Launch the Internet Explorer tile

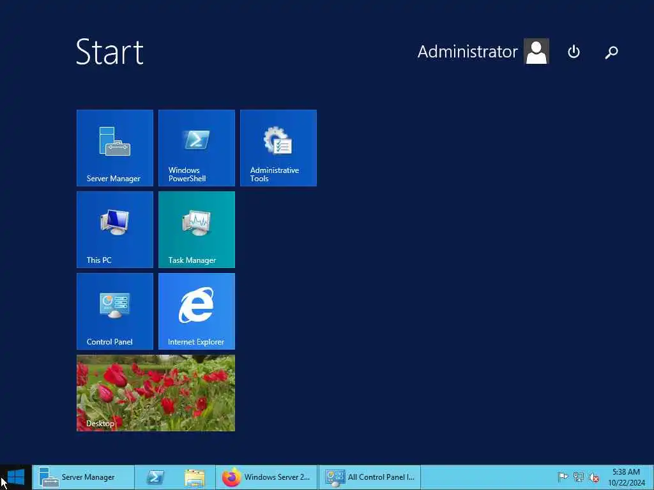pos(197,311)
